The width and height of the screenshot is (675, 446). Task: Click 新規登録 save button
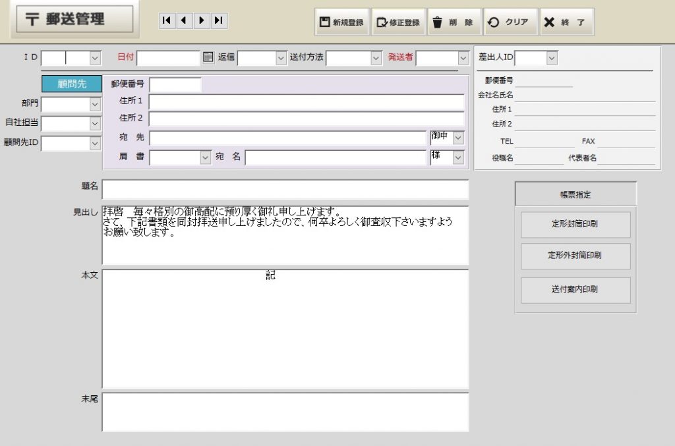click(x=341, y=22)
